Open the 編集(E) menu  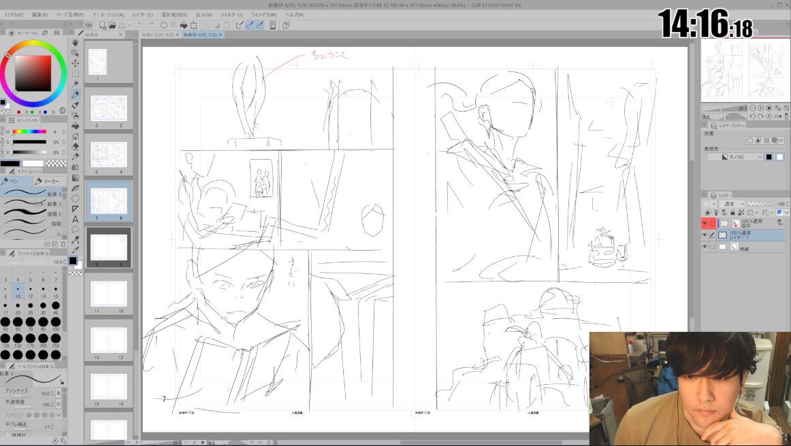click(40, 14)
